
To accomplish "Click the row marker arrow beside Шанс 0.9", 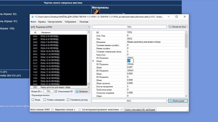I will (x=93, y=61).
